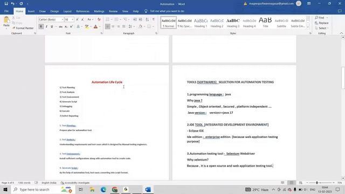Viewport: 345px width, 194px height.
Task: Open File Explorer from taskbar
Action: click(x=92, y=189)
